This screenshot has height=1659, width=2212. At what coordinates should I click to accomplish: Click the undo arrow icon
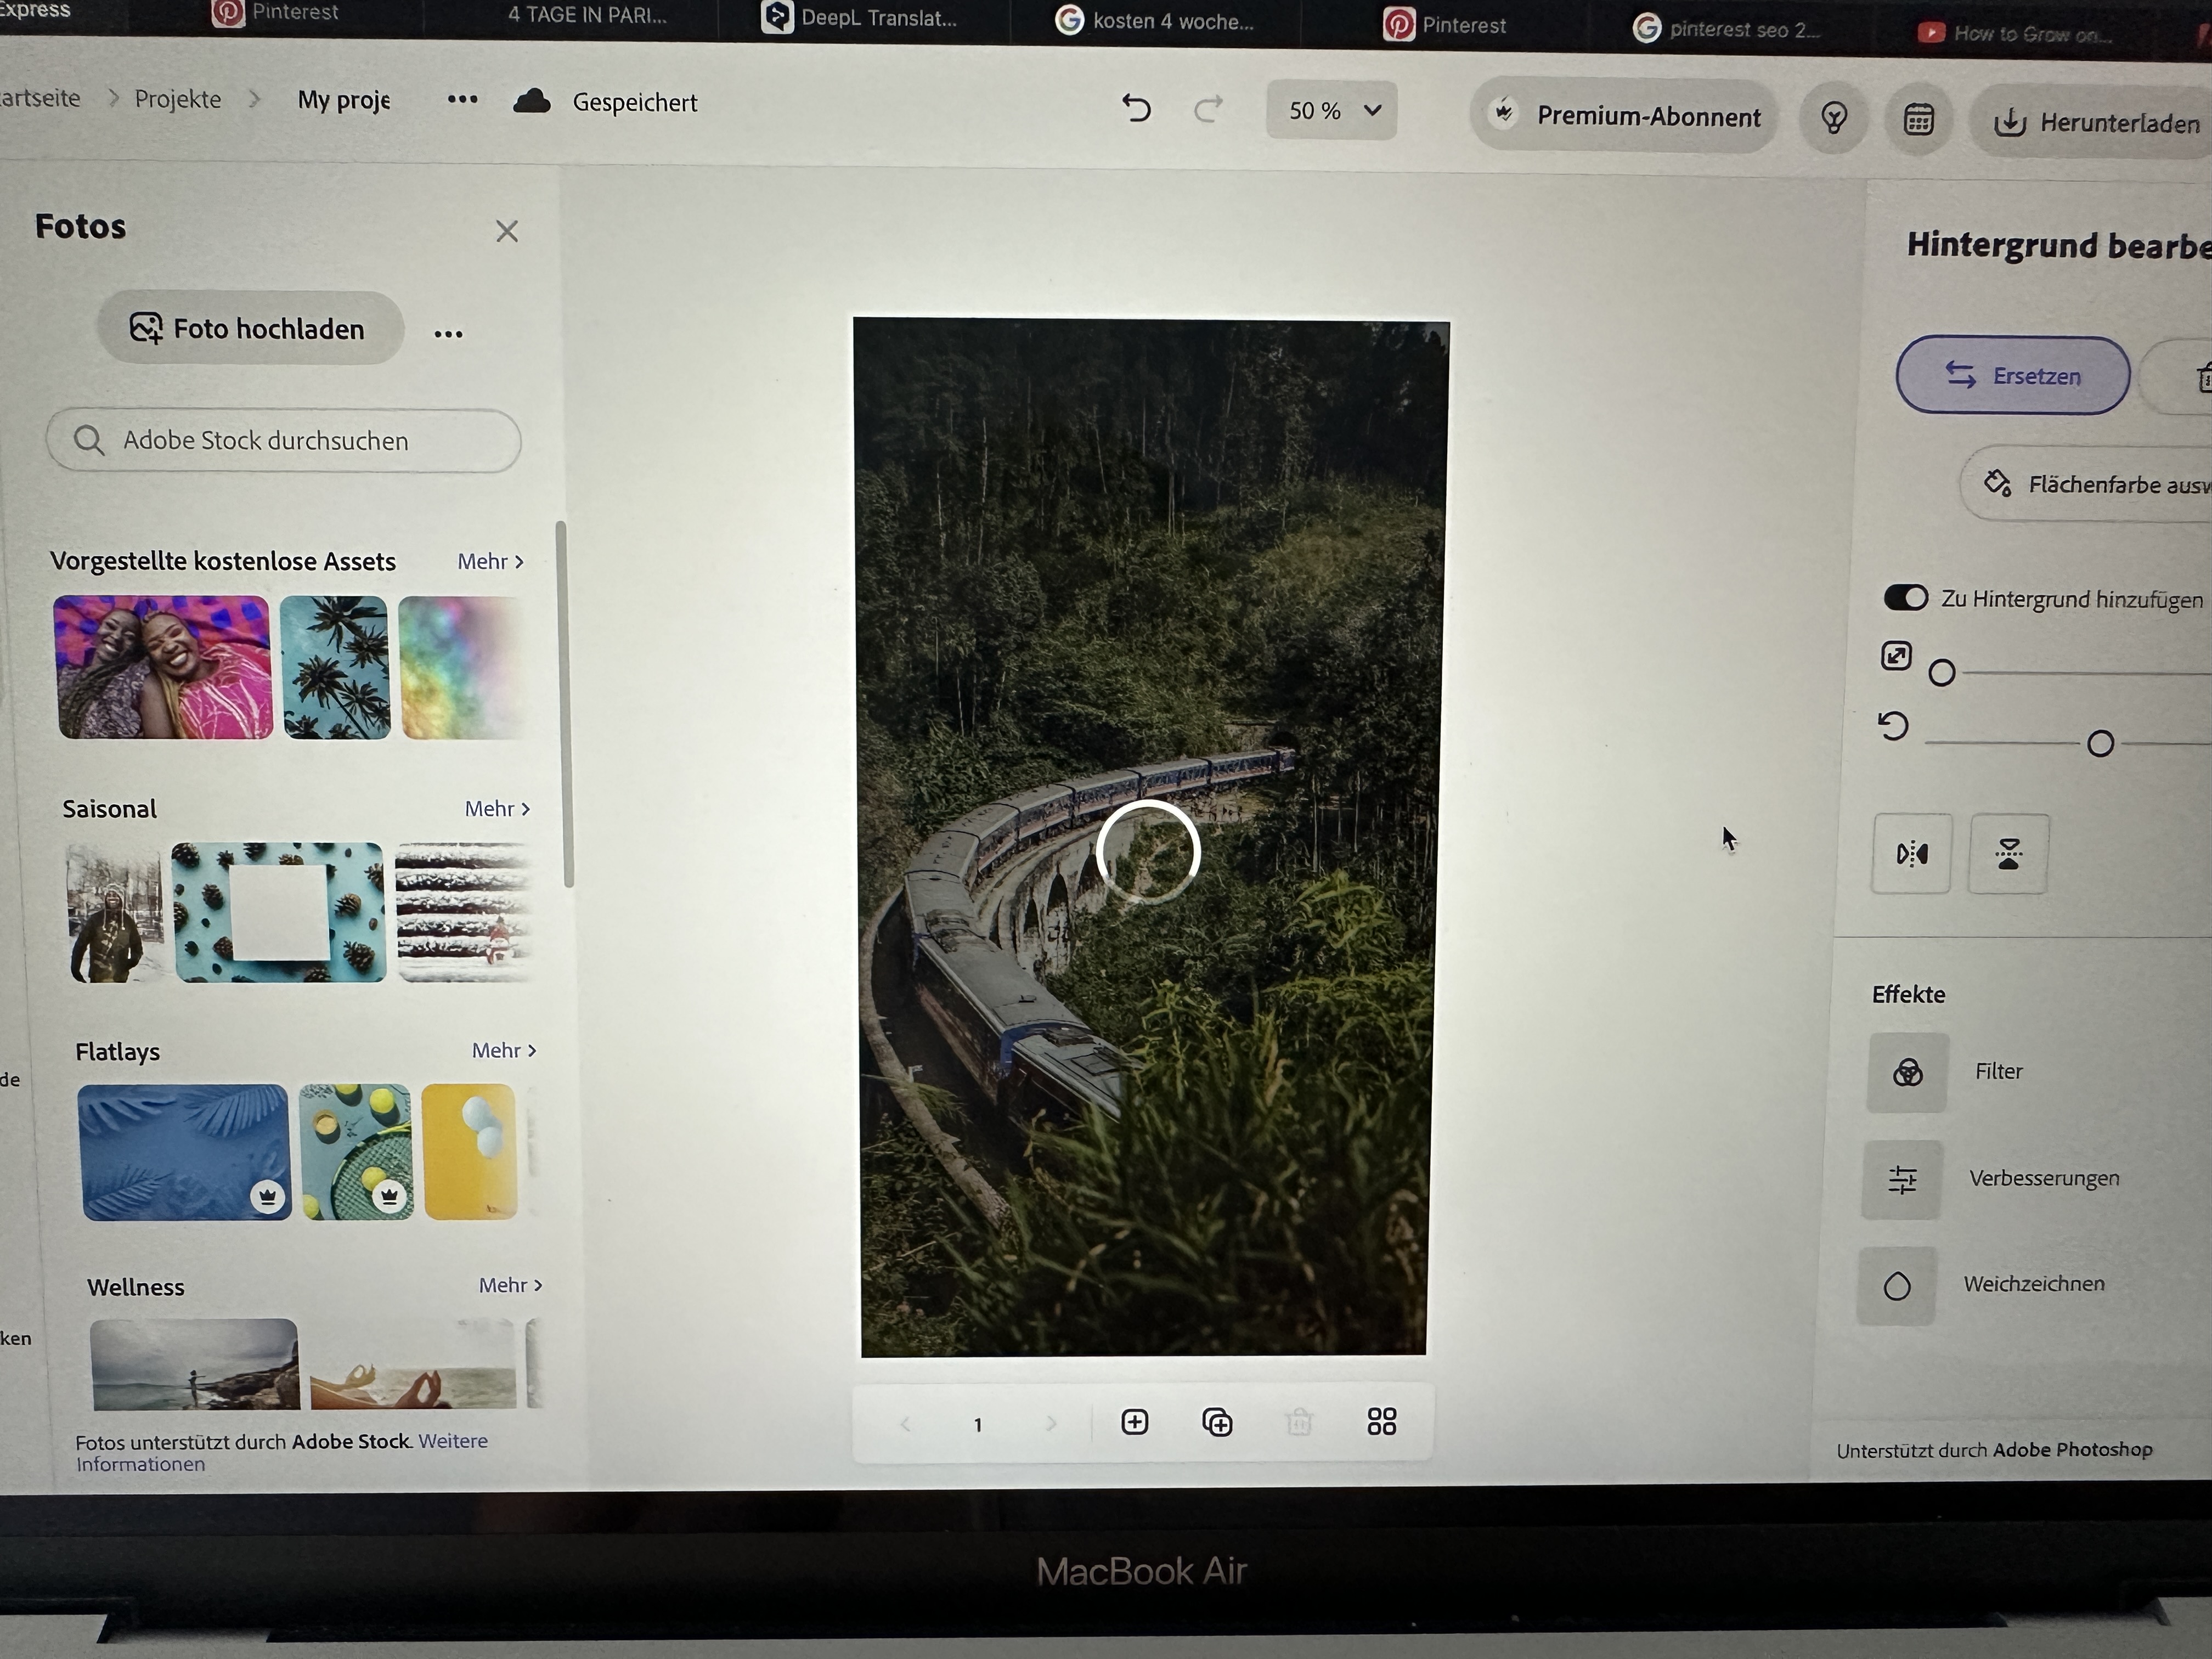(1136, 107)
